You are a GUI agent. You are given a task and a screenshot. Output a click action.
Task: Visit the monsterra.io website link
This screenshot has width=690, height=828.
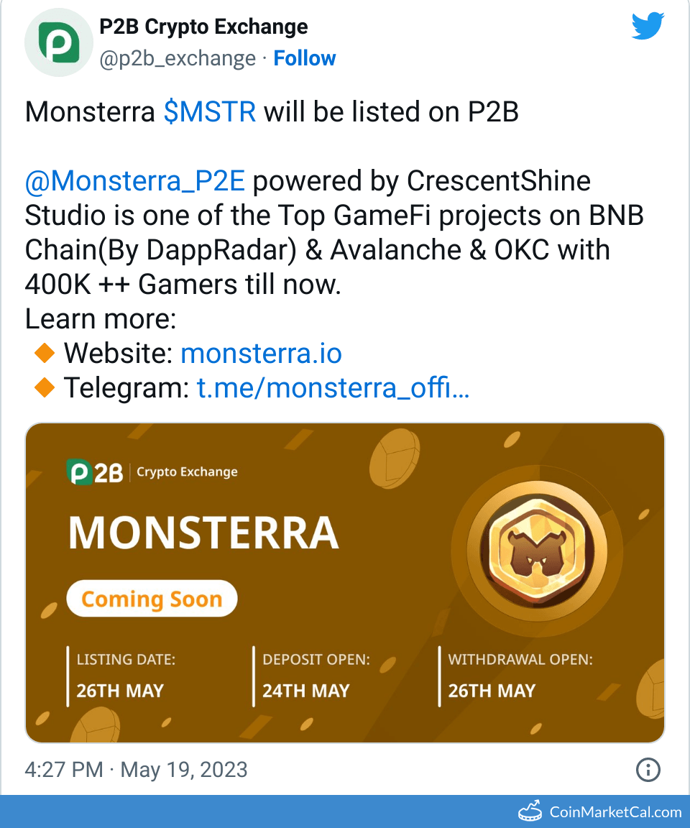tap(261, 354)
